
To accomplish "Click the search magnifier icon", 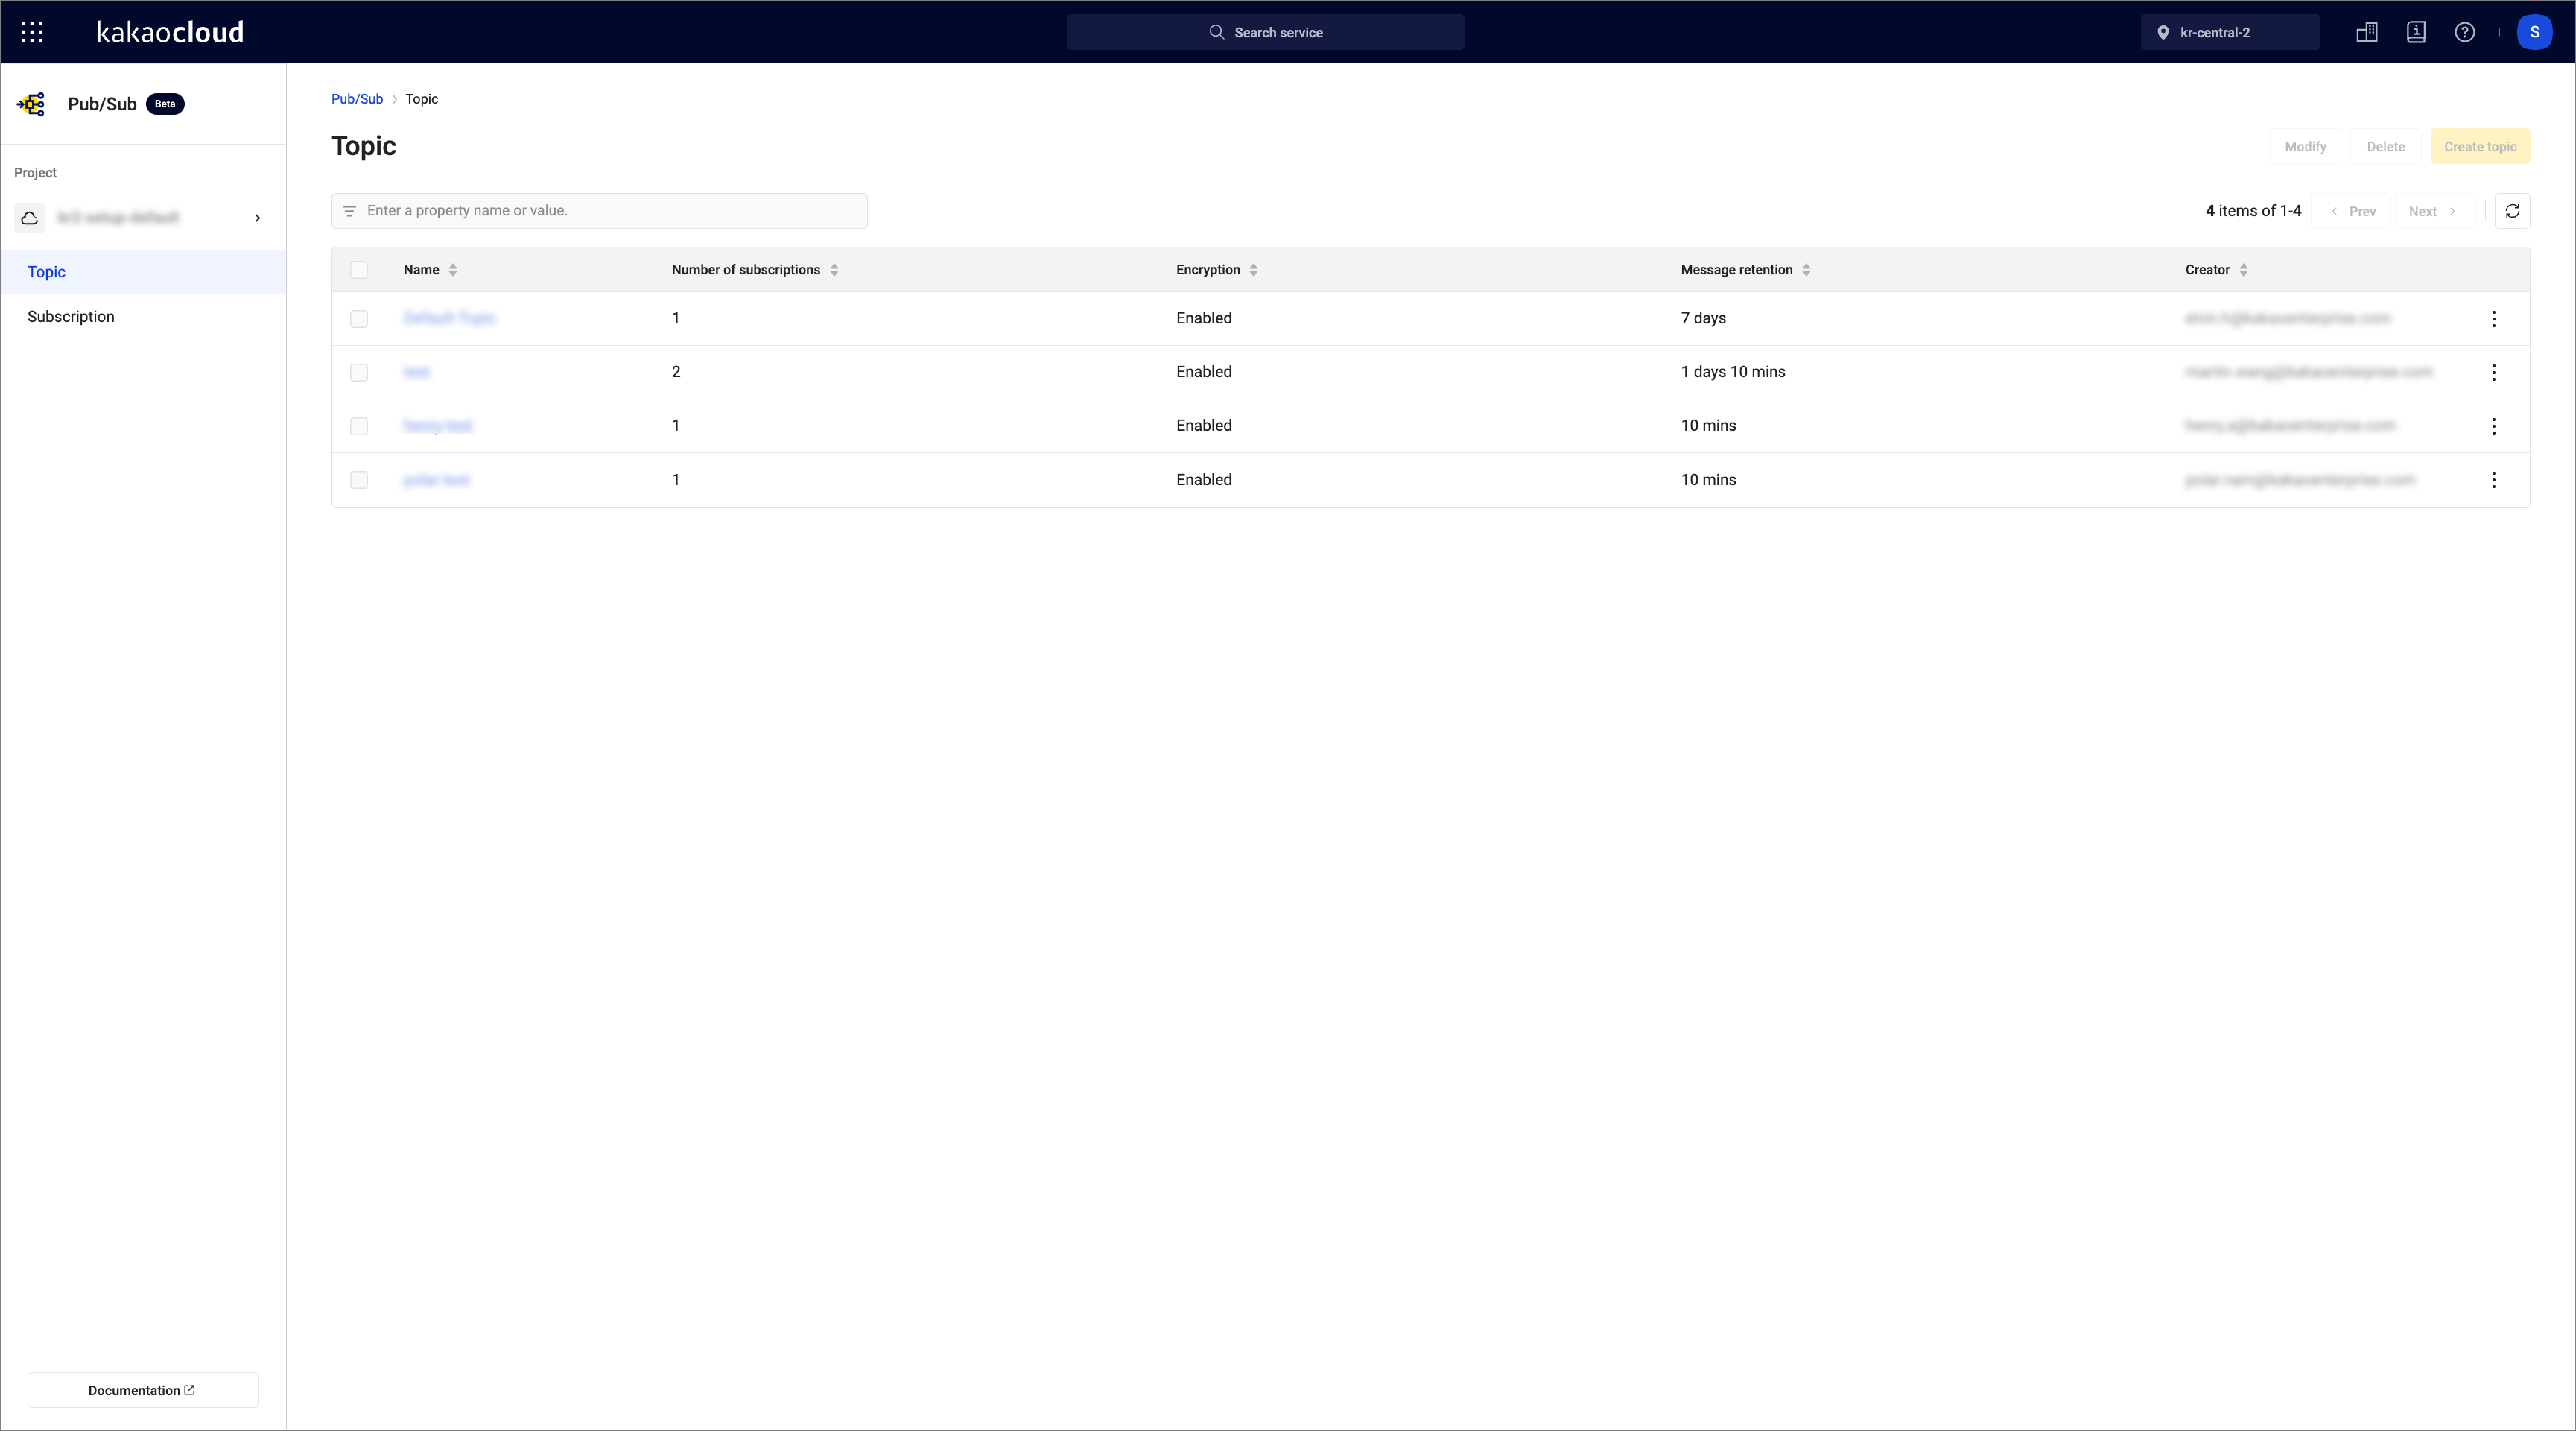I will pos(1216,32).
